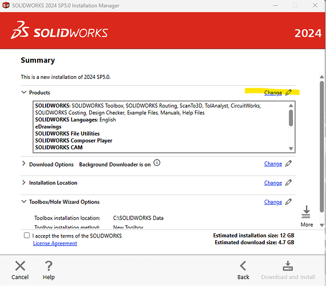Click the main summary scroll-up arrow

tap(322, 77)
